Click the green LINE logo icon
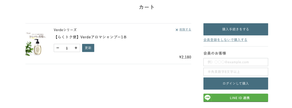 coord(207,97)
